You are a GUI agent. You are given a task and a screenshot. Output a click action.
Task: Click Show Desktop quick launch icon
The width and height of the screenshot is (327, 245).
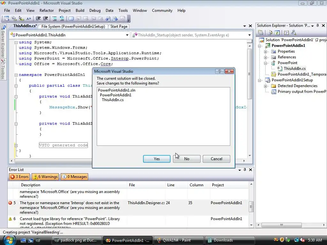click(x=23, y=240)
